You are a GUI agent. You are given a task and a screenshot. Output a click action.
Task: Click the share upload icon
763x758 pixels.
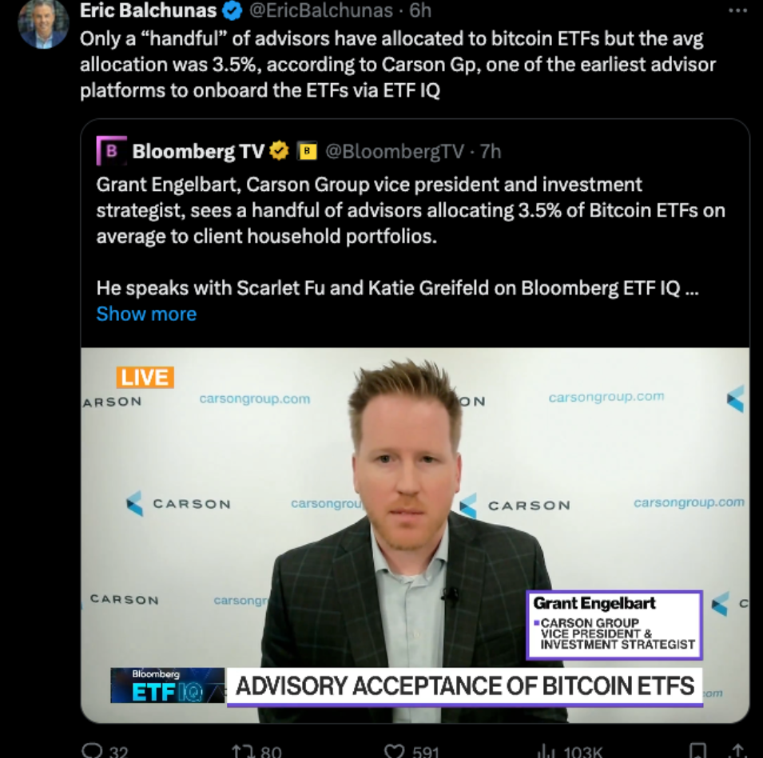point(737,750)
